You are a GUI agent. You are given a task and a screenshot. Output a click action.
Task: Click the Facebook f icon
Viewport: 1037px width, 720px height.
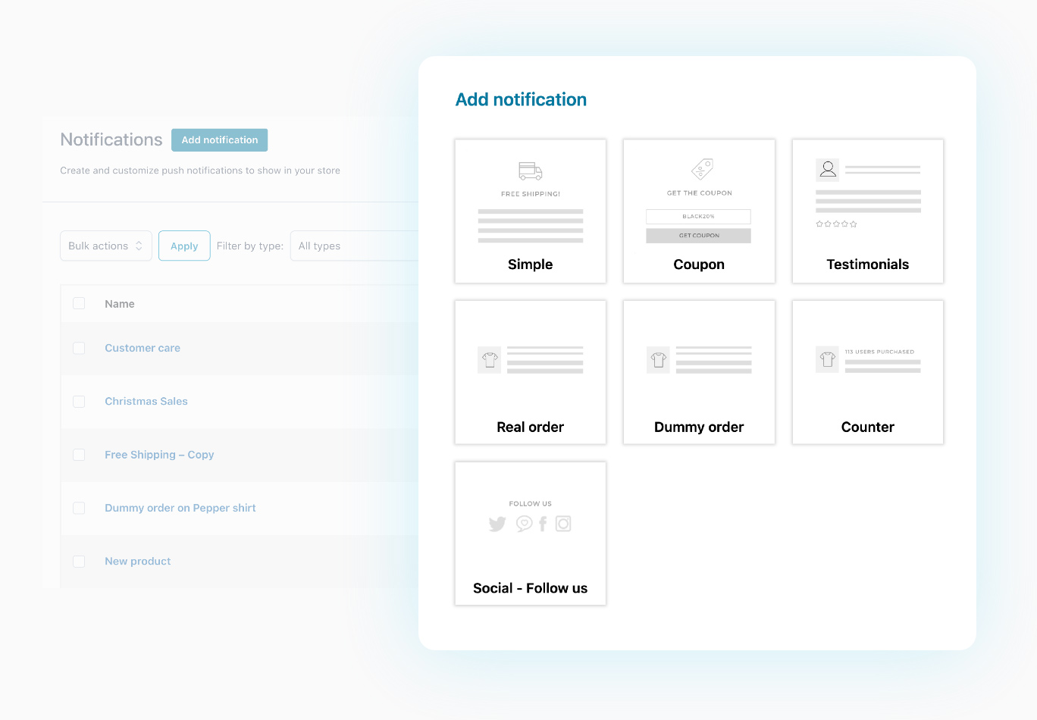[x=543, y=524]
